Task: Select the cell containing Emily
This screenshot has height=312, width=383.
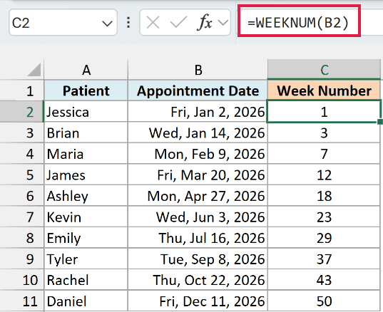Action: click(x=86, y=238)
